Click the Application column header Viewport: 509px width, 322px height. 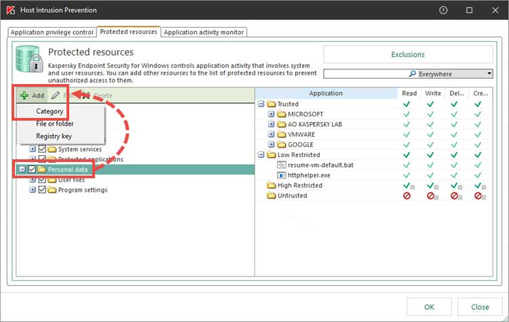point(326,94)
